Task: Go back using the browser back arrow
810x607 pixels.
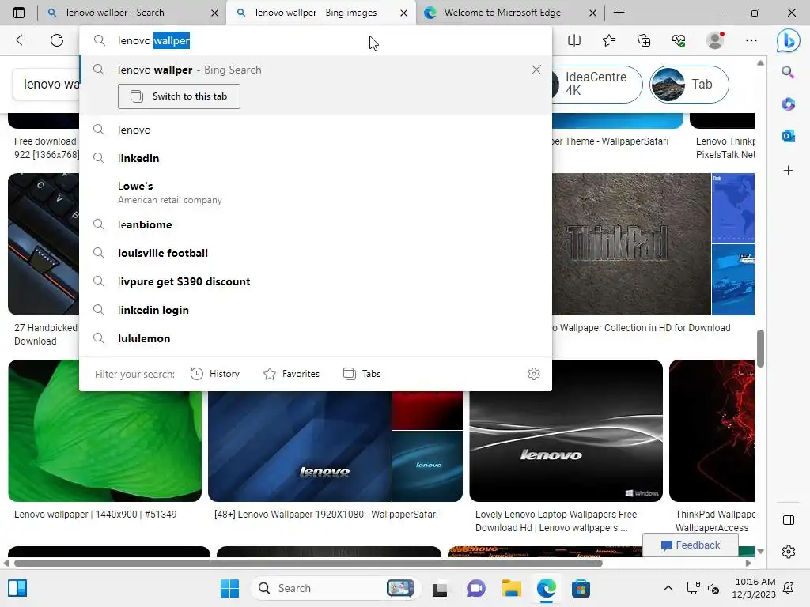Action: pyautogui.click(x=21, y=40)
